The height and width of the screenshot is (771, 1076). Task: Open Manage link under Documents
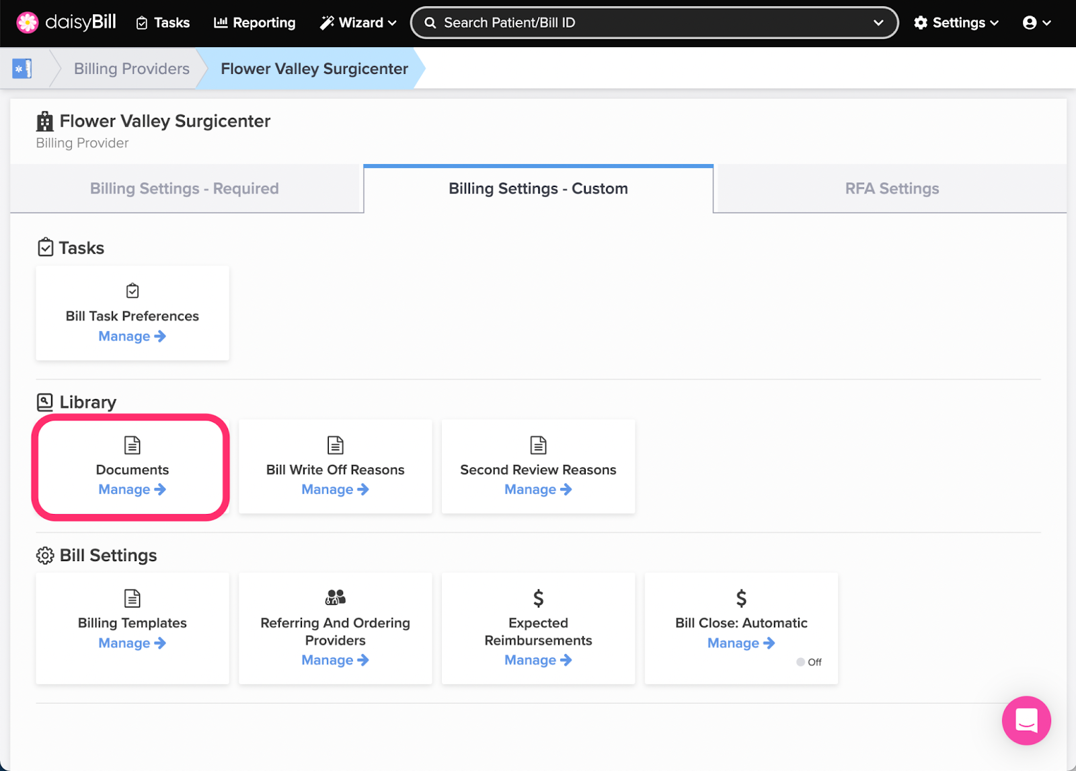click(x=132, y=490)
